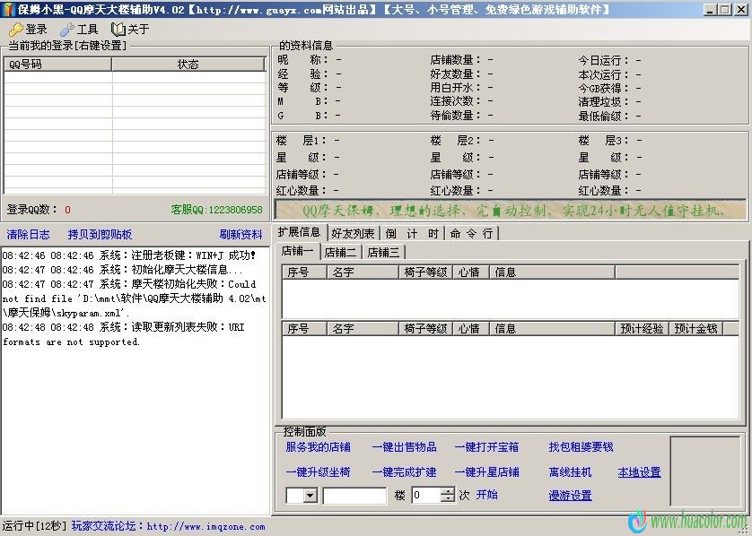Click the key icon for 登录
This screenshot has width=752, height=536.
click(x=15, y=30)
